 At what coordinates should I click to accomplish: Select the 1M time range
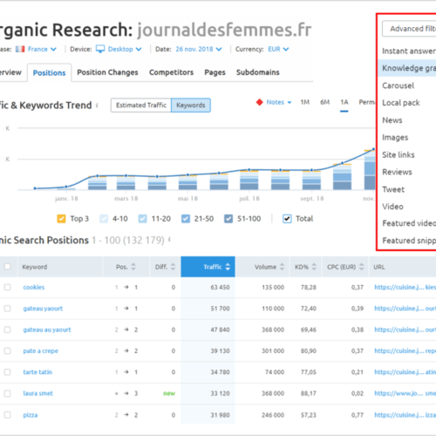coord(305,102)
